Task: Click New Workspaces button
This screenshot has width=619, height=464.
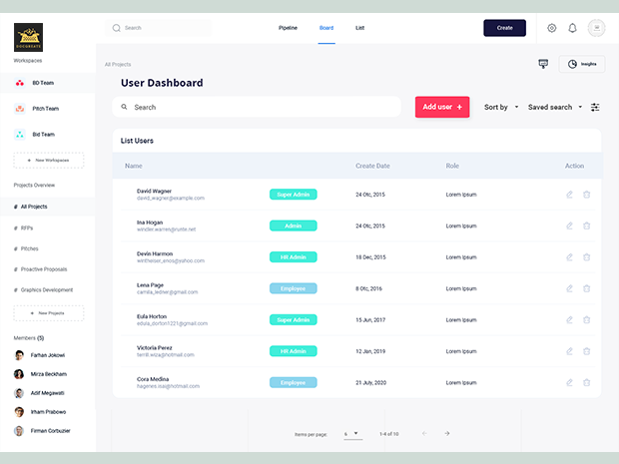Action: (x=49, y=161)
